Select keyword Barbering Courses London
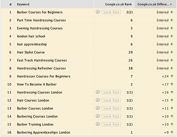This screenshot has height=137, width=177. pos(37,117)
